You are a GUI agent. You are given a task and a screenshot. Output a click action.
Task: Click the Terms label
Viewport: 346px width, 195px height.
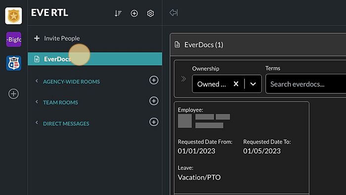click(x=273, y=68)
